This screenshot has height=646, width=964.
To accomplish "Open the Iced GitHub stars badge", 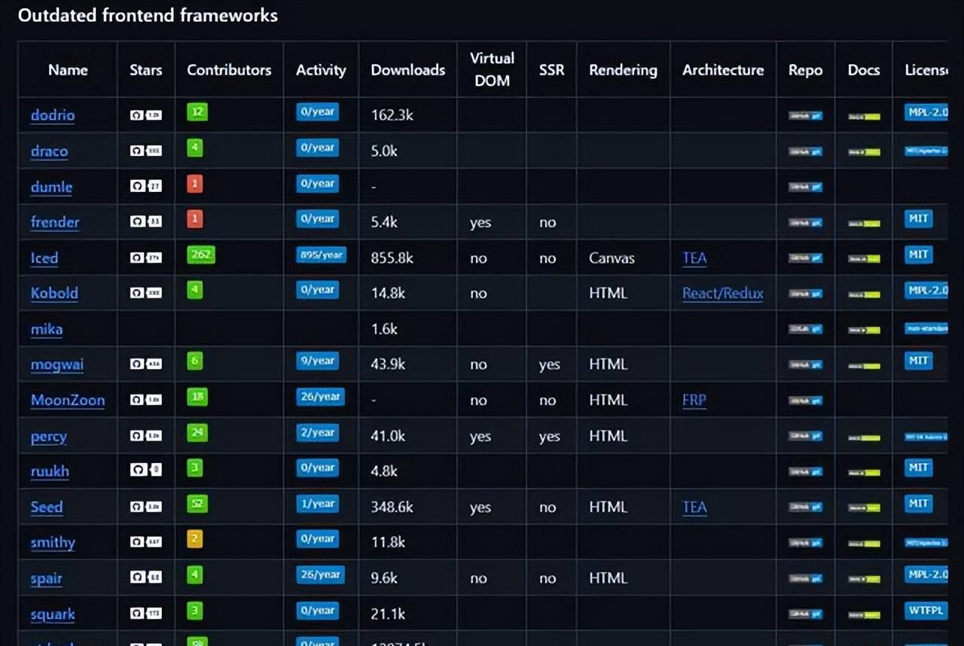I will coord(146,257).
